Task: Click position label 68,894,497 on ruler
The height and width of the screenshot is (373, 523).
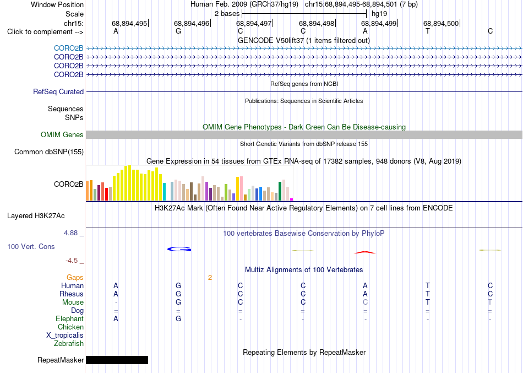Action: click(254, 23)
